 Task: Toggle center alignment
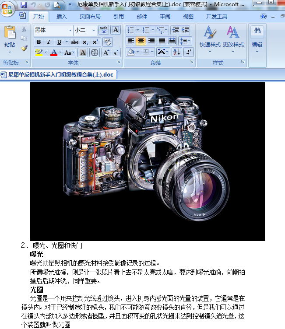(141, 41)
